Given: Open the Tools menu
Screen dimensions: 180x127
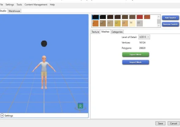Looking at the screenshot, I should 19,5.
